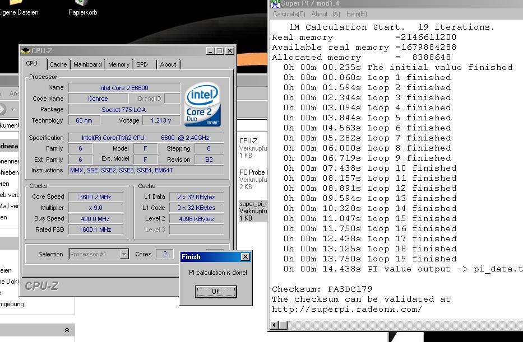Screen dimensions: 523x342
Task: Open the Processor #1 selection dropdown
Action: click(124, 254)
